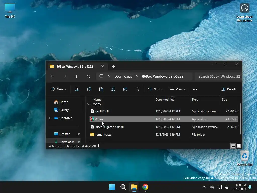257x193 pixels.
Task: Click File Explorer in taskbar
Action: click(x=134, y=187)
